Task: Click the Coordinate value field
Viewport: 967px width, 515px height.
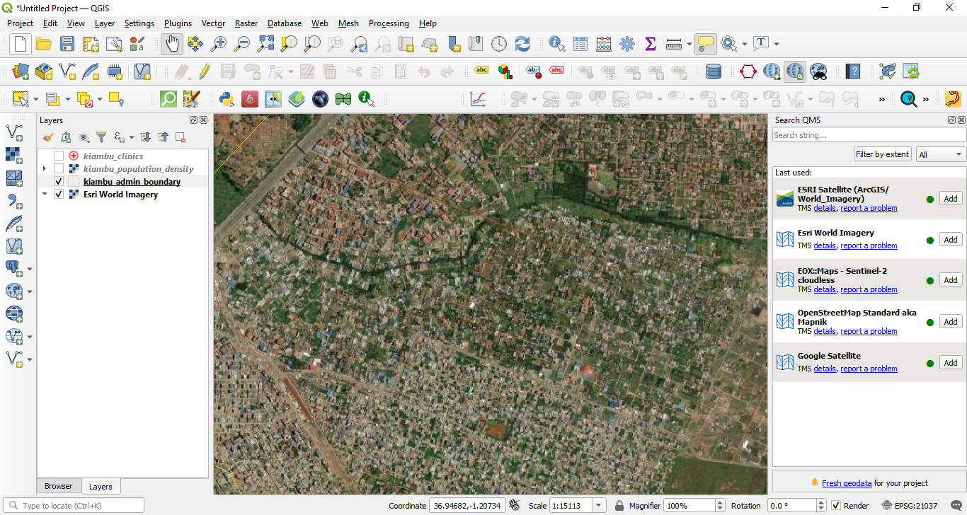Action: coord(467,506)
